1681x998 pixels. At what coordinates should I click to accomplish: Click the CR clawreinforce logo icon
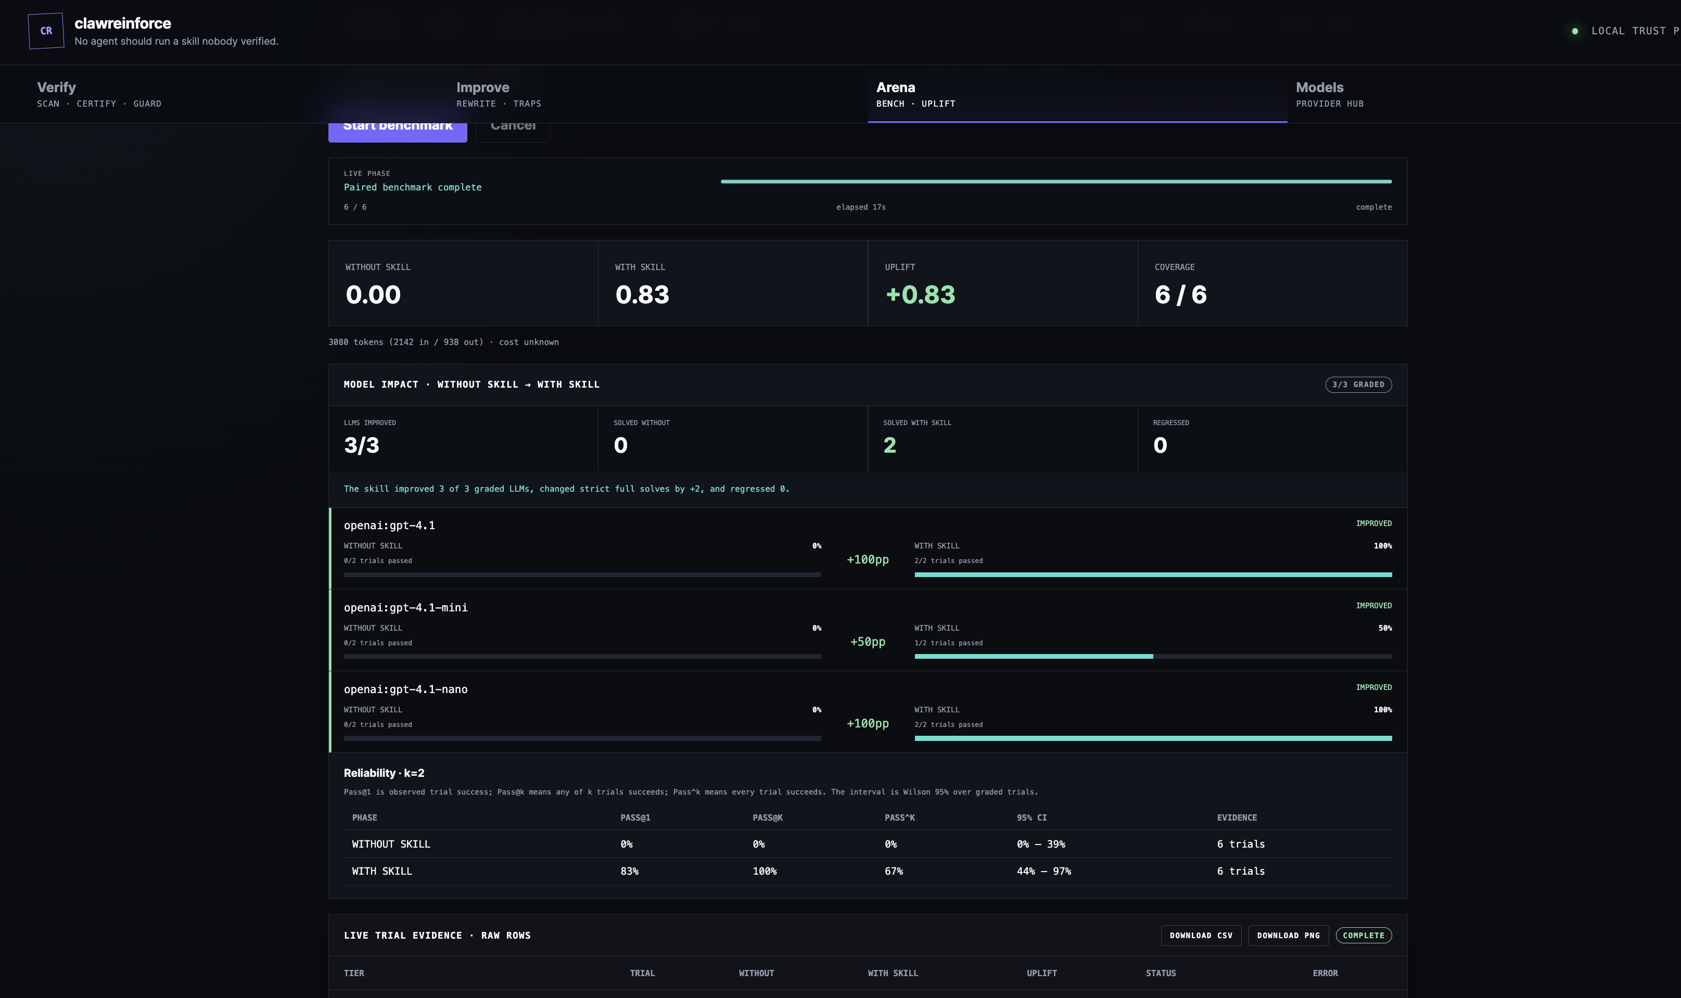[46, 31]
